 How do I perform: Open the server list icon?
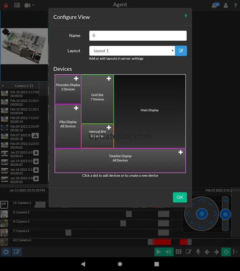coord(17,5)
